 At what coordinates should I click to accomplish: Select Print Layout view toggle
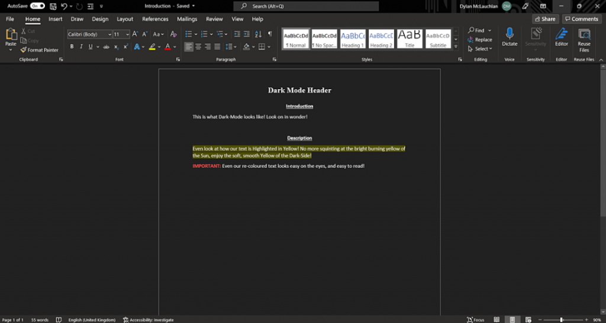(512, 320)
